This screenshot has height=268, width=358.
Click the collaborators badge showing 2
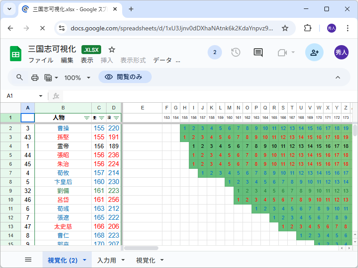(214, 52)
